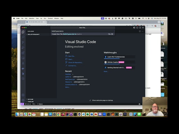Open the Testing flask view
179x134 pixels.
[23, 63]
